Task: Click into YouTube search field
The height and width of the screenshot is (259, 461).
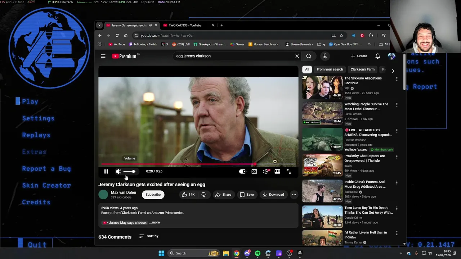Action: coord(234,56)
